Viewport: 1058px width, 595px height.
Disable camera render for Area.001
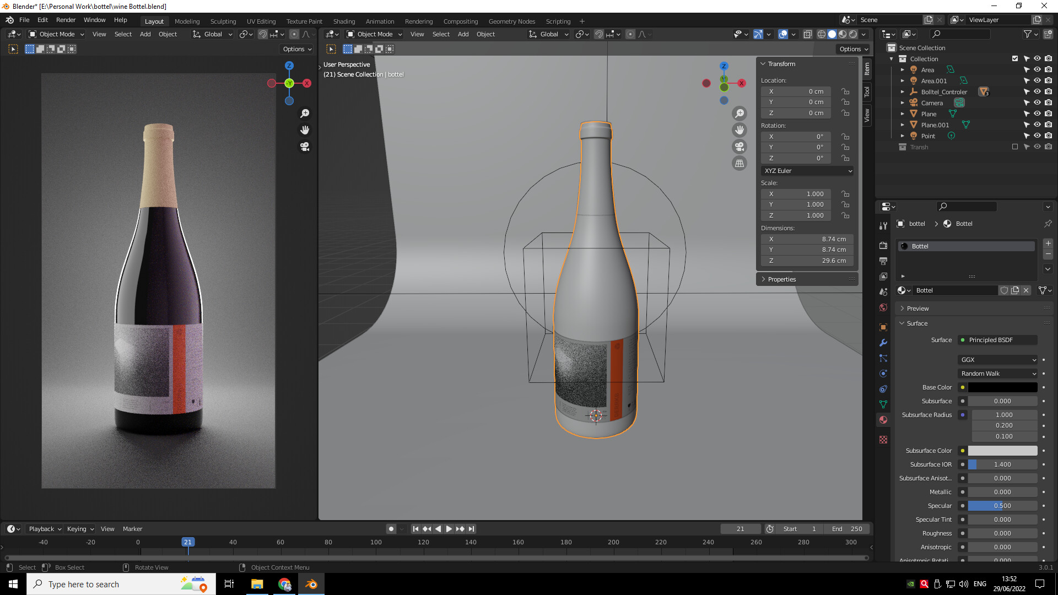[x=1049, y=81]
